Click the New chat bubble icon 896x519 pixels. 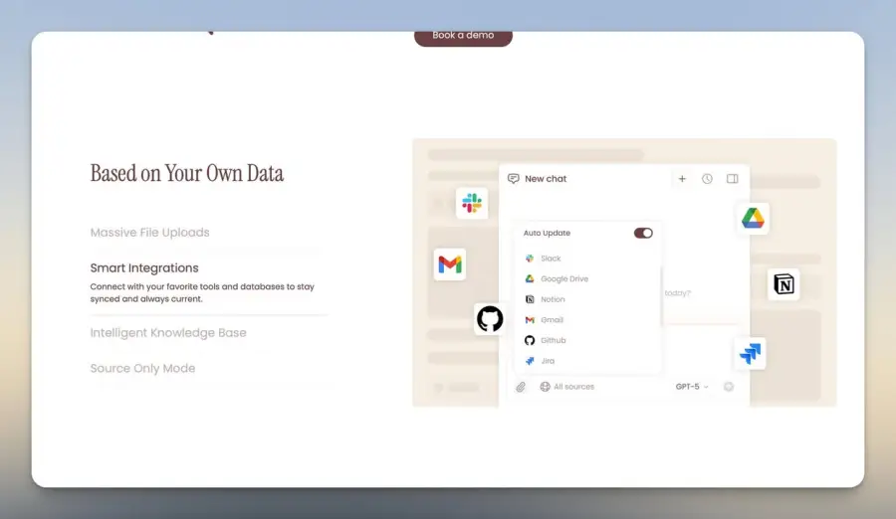pyautogui.click(x=513, y=179)
